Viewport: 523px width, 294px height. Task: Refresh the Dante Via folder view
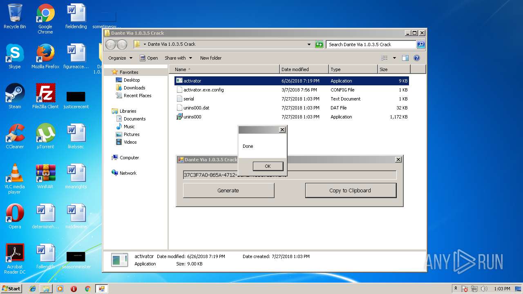tap(319, 45)
